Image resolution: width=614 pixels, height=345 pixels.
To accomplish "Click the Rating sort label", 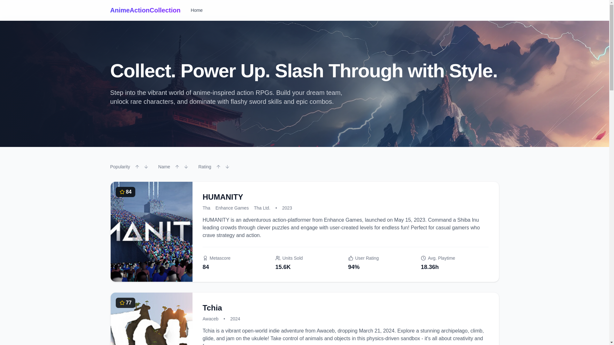I will pos(205,167).
